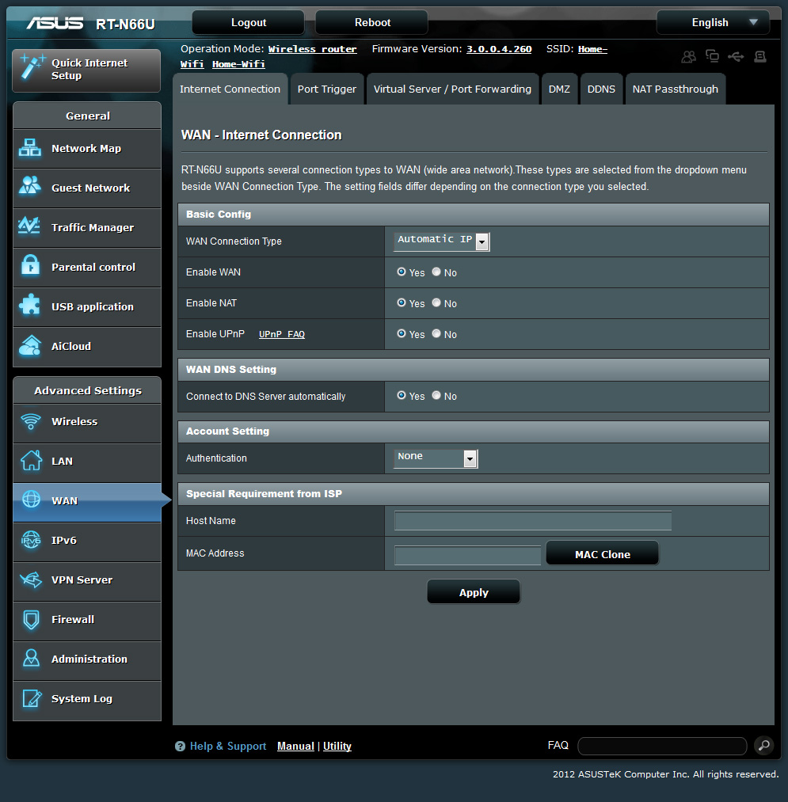Click the network clients status icon
788x802 pixels.
click(712, 55)
